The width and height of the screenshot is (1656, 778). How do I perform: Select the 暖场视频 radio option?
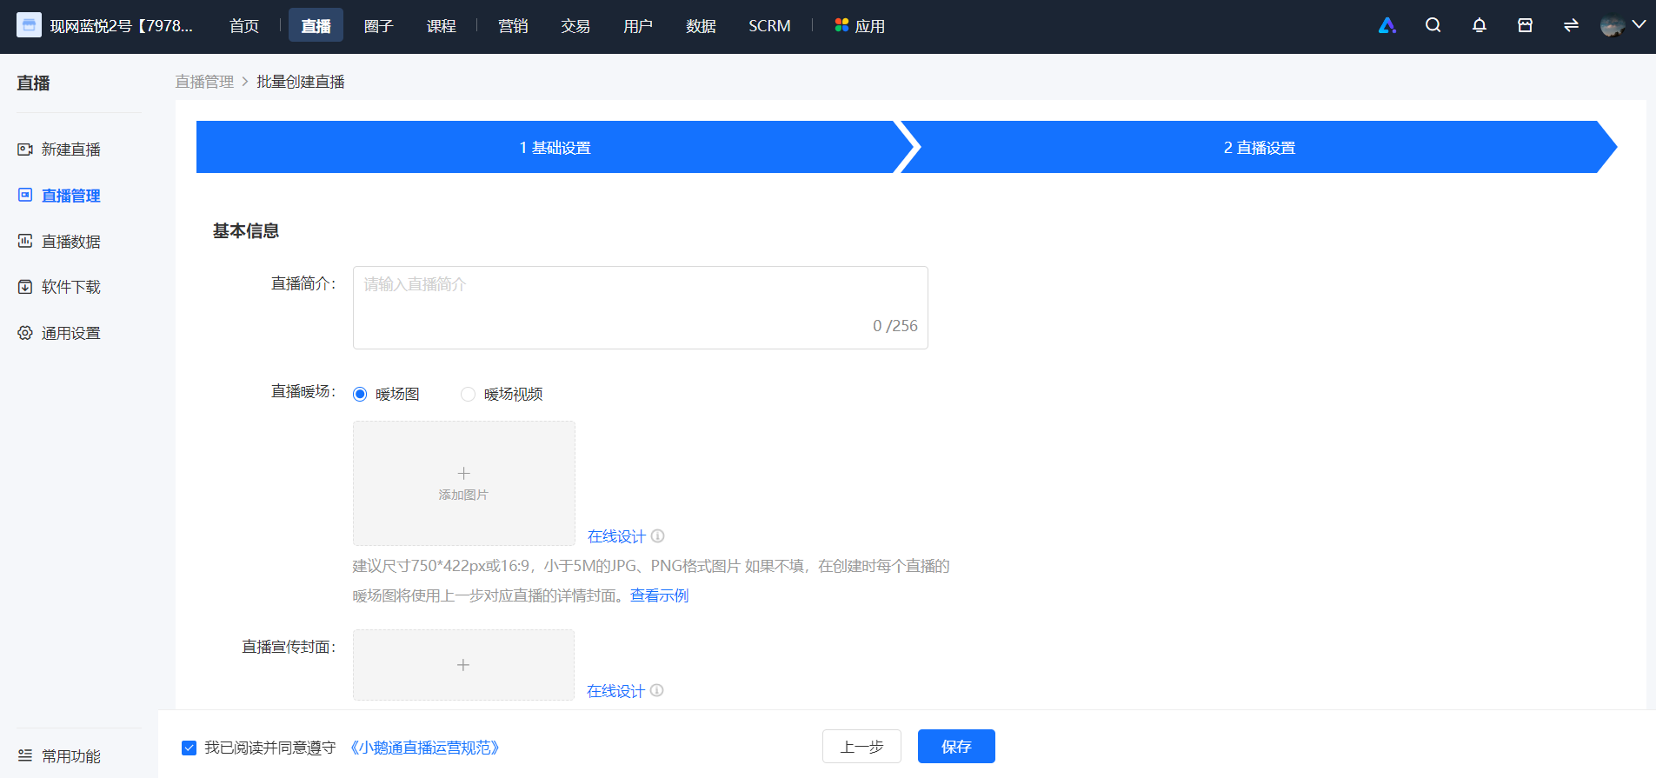click(468, 394)
